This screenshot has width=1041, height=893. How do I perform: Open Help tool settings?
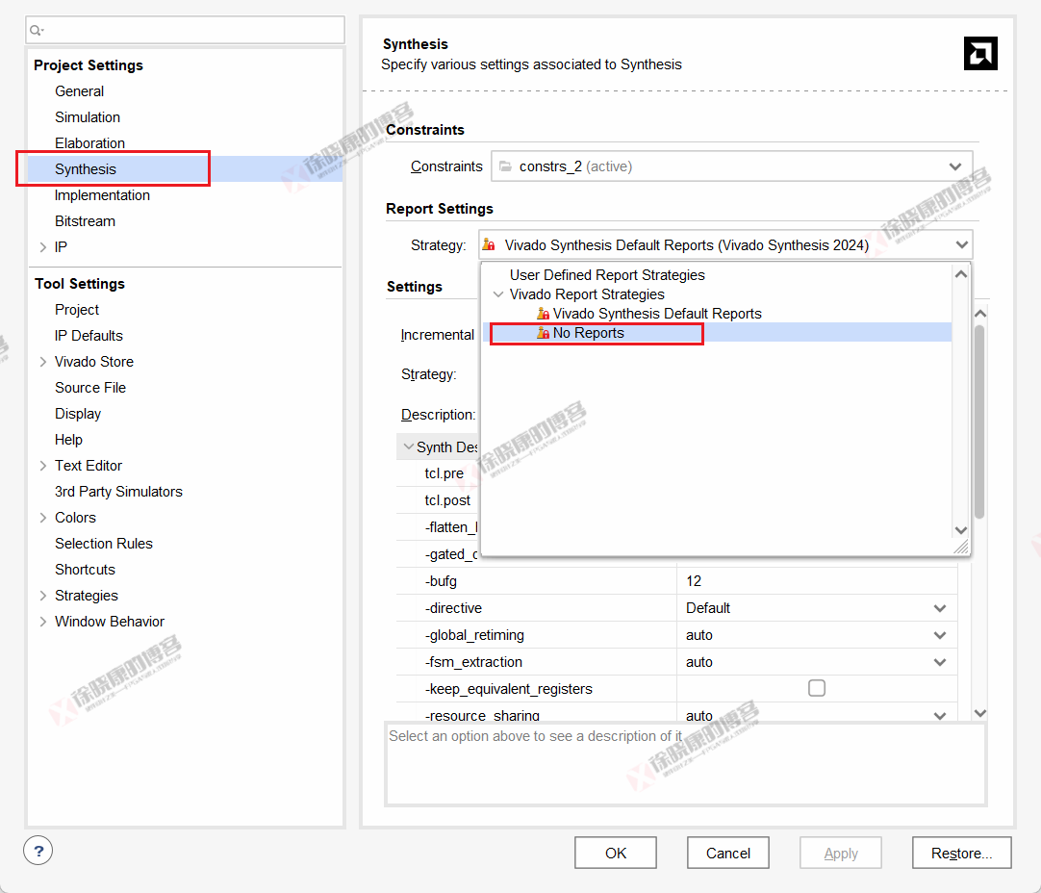point(68,440)
